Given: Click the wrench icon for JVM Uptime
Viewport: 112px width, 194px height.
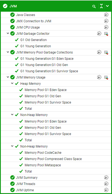Looking at the screenshot, I should (x=106, y=190).
